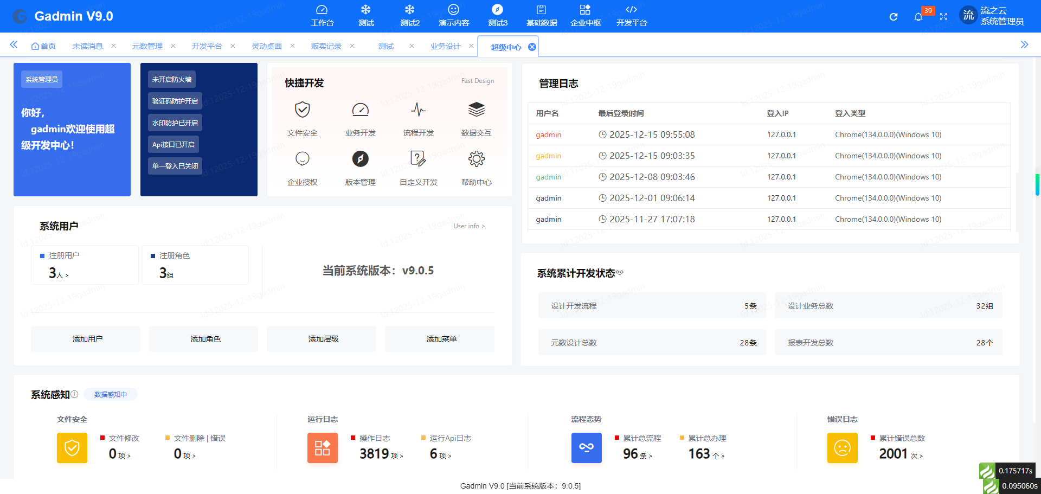Click the 自定义开发 pencil icon
1041x494 pixels.
coord(418,159)
